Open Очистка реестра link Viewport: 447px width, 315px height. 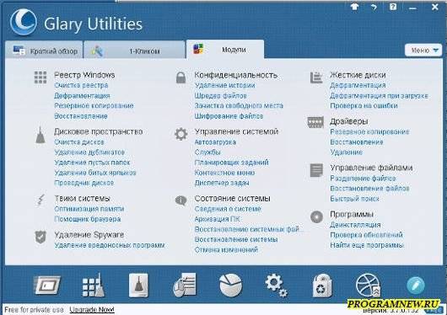tap(81, 85)
